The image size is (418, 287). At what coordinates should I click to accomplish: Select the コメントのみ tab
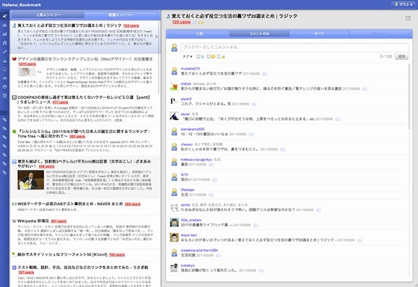point(259,34)
